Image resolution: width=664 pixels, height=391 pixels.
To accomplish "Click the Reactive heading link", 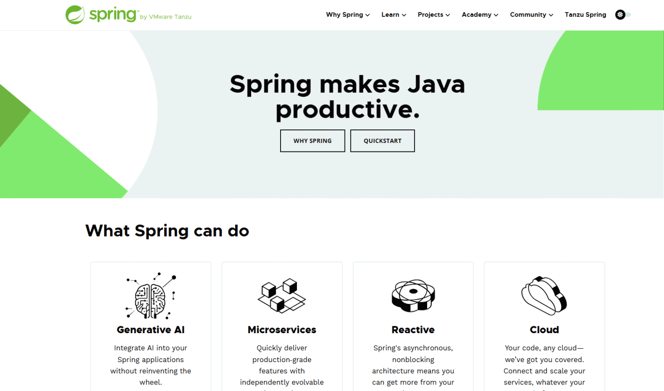I will coord(413,329).
